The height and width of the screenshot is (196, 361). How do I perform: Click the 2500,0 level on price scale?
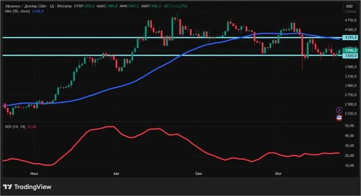click(350, 104)
